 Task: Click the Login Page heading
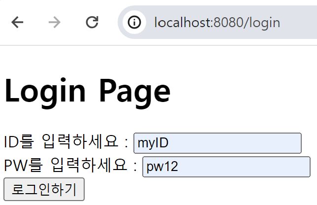(87, 92)
